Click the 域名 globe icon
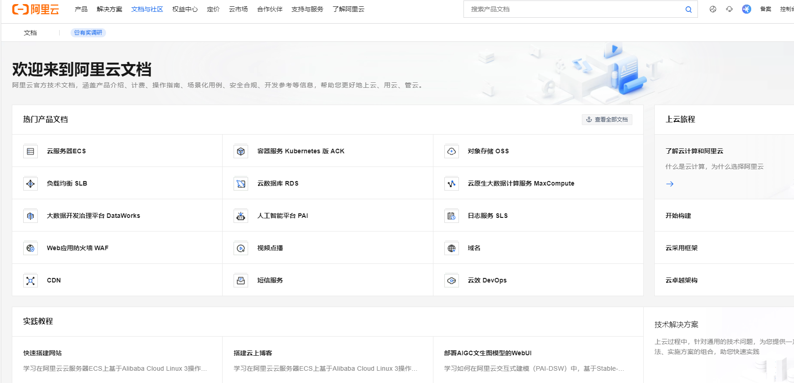Image resolution: width=794 pixels, height=383 pixels. (x=452, y=248)
